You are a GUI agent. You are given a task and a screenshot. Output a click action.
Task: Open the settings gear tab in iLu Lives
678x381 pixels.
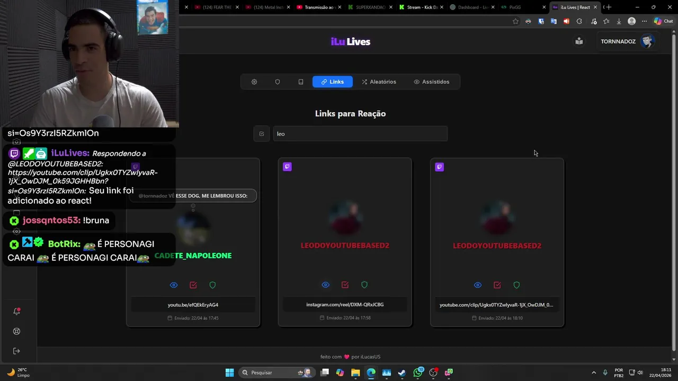pyautogui.click(x=254, y=82)
